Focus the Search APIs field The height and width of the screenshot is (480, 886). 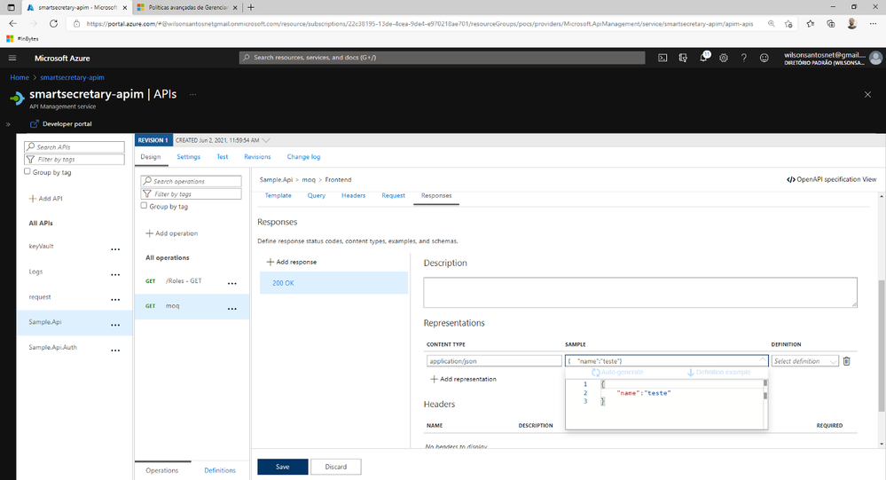[x=74, y=147]
